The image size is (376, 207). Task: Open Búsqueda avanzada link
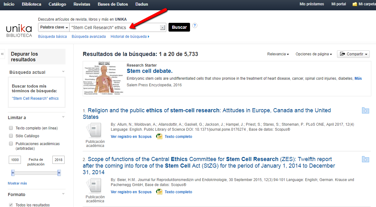click(89, 37)
